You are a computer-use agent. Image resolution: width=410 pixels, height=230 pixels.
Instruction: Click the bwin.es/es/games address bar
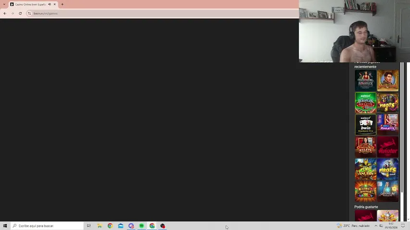point(162,13)
